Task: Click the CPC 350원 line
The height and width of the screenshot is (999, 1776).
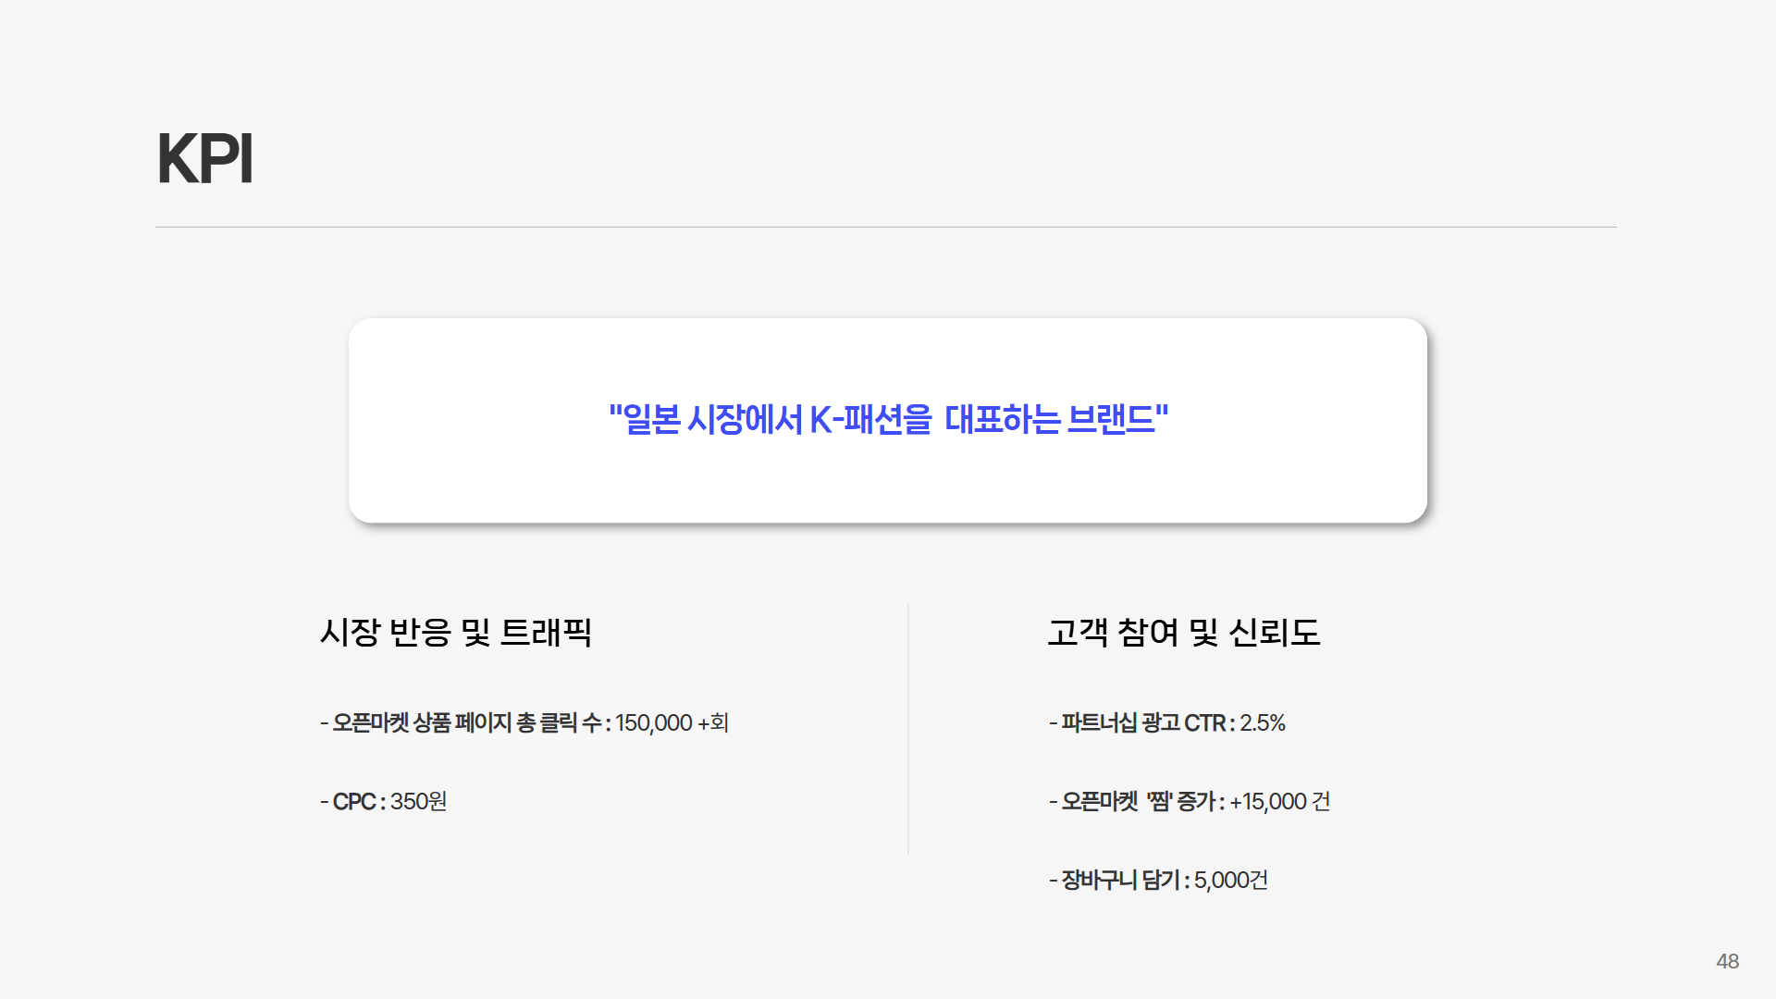Action: tap(384, 802)
